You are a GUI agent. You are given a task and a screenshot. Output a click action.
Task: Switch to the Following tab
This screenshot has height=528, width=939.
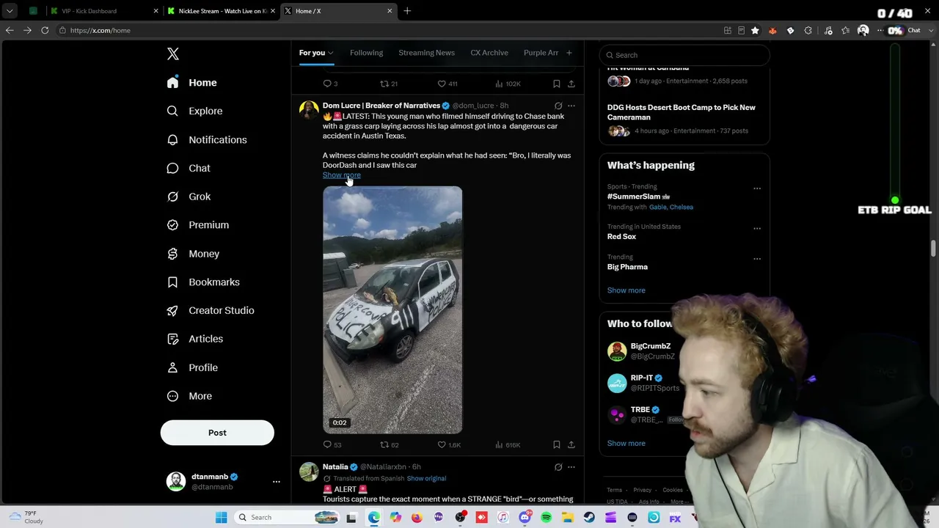[x=366, y=53]
